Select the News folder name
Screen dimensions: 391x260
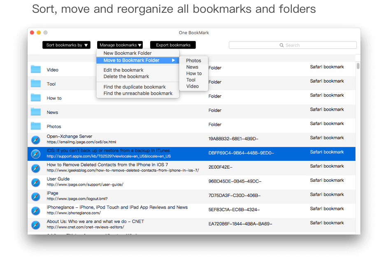pyautogui.click(x=52, y=112)
